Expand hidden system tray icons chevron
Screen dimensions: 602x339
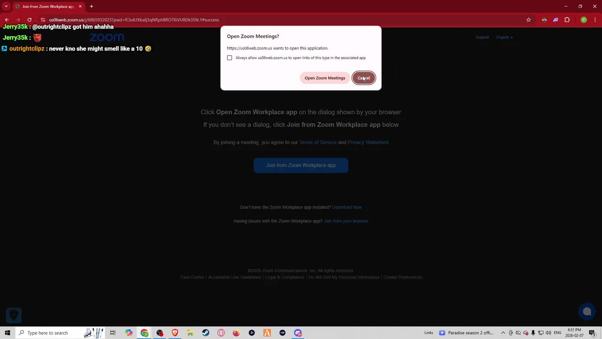pyautogui.click(x=503, y=333)
